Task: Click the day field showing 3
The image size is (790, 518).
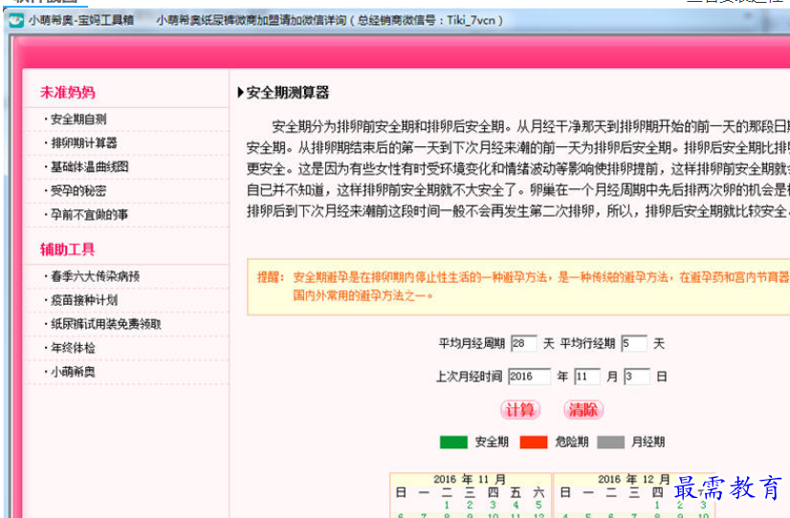Action: (x=636, y=377)
